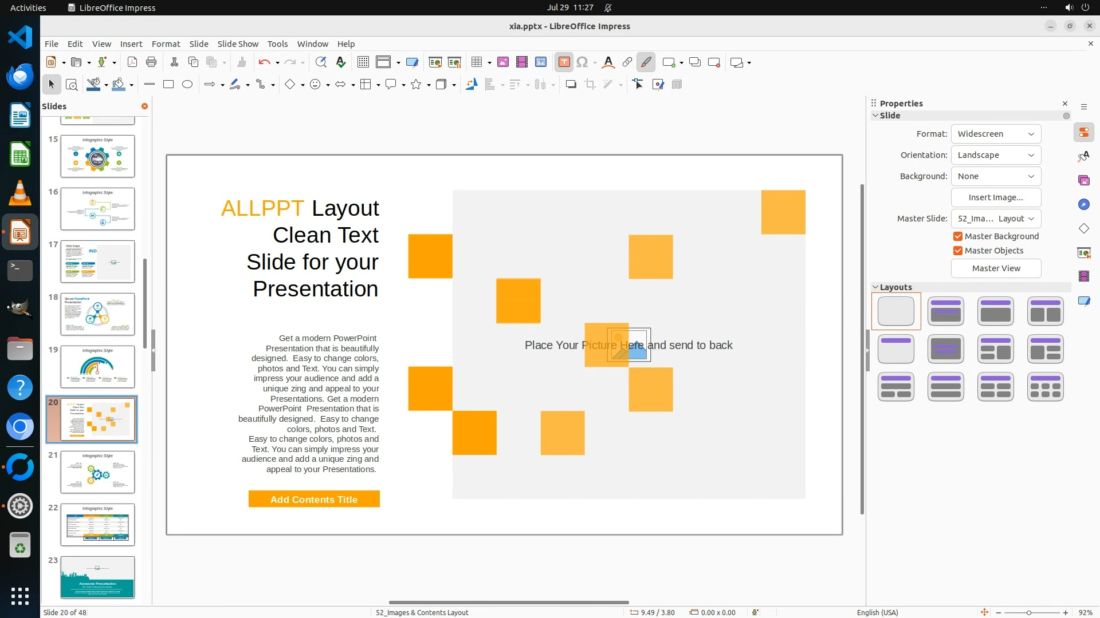This screenshot has height=618, width=1100.
Task: Uncheck the Master Background checkbox
Action: pyautogui.click(x=957, y=236)
